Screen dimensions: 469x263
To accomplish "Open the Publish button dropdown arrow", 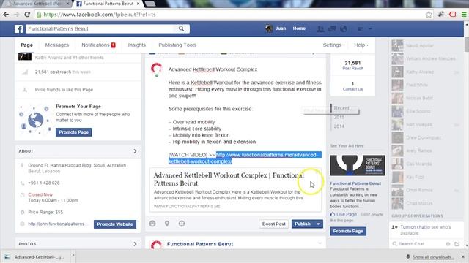I will 318,224.
